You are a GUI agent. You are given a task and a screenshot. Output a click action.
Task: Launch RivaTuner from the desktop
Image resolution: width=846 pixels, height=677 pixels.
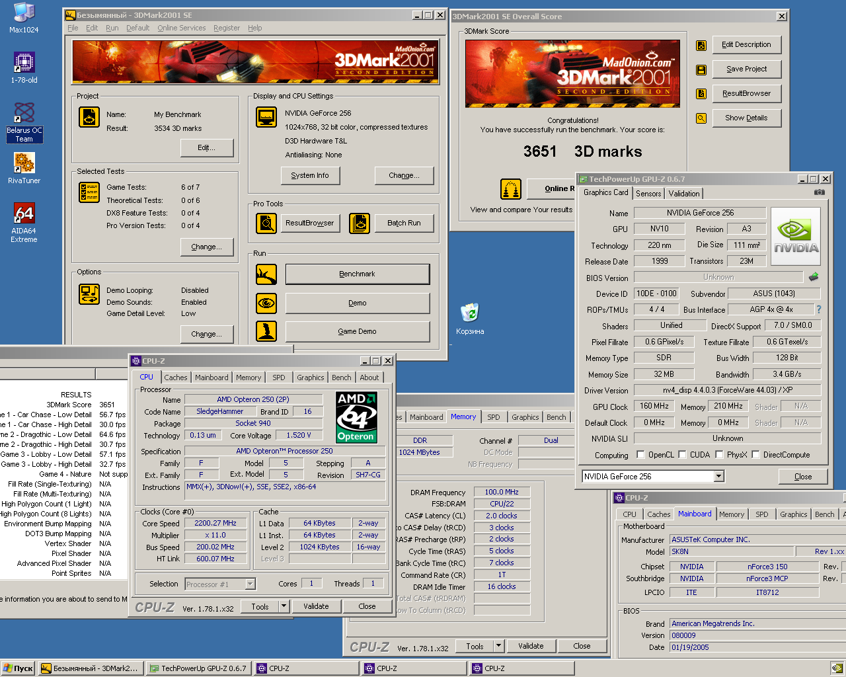(24, 168)
